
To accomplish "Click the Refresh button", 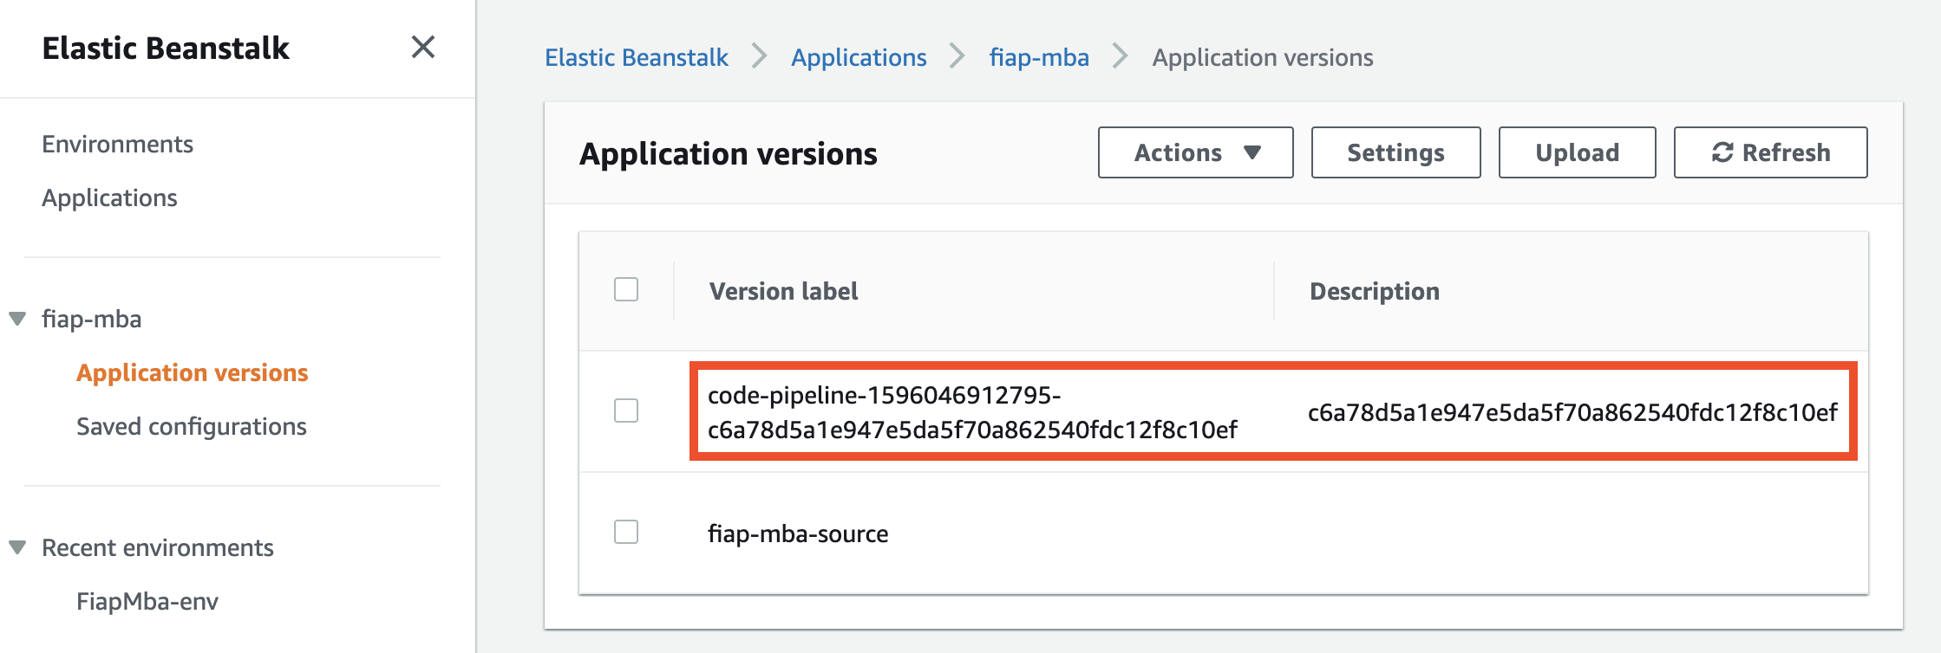I will point(1769,152).
